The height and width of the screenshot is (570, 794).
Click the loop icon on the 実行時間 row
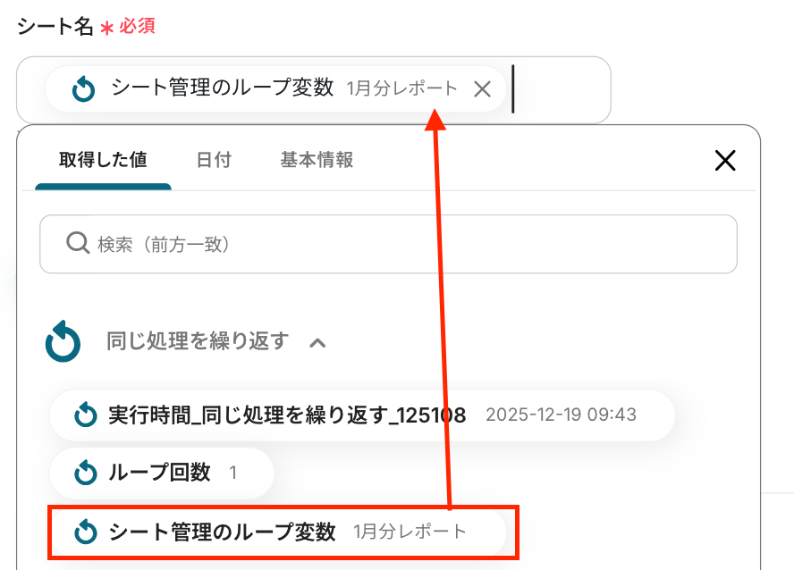pyautogui.click(x=86, y=415)
